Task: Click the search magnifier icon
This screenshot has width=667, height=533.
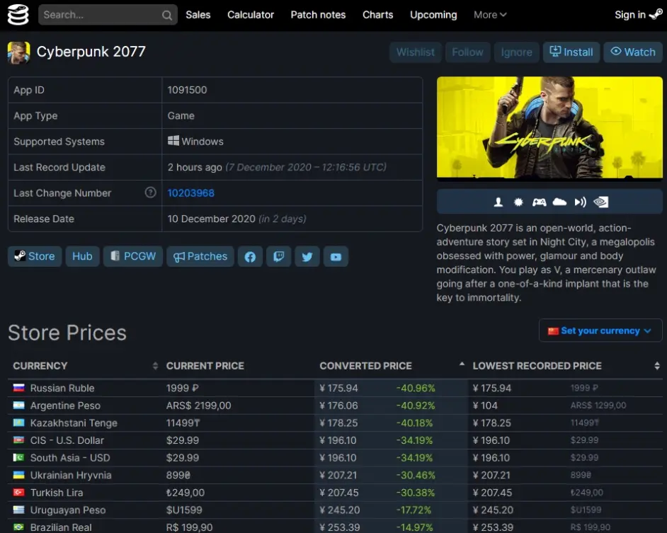Action: [167, 16]
